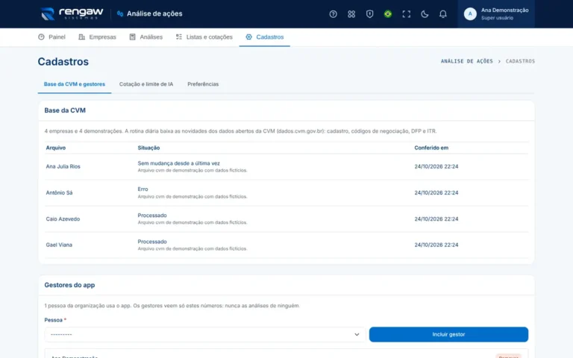Viewport: 573px width, 358px height.
Task: Click the Antônio Sá file name
Action: click(59, 193)
